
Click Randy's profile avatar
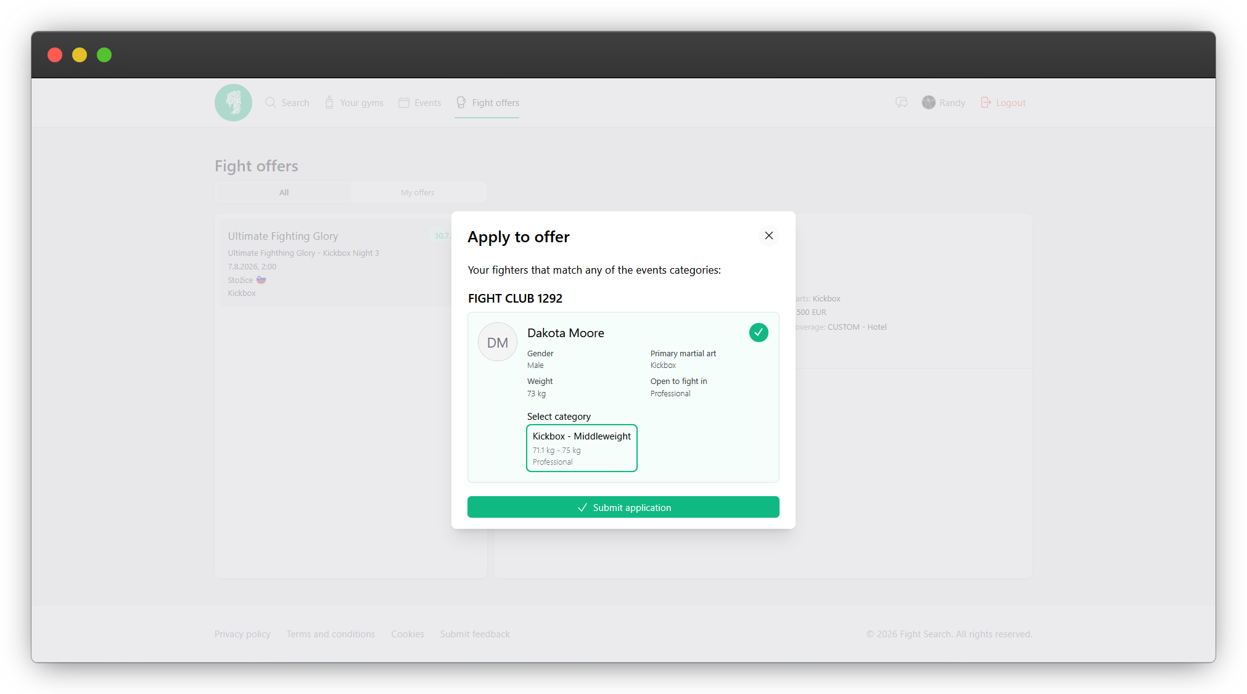click(929, 102)
